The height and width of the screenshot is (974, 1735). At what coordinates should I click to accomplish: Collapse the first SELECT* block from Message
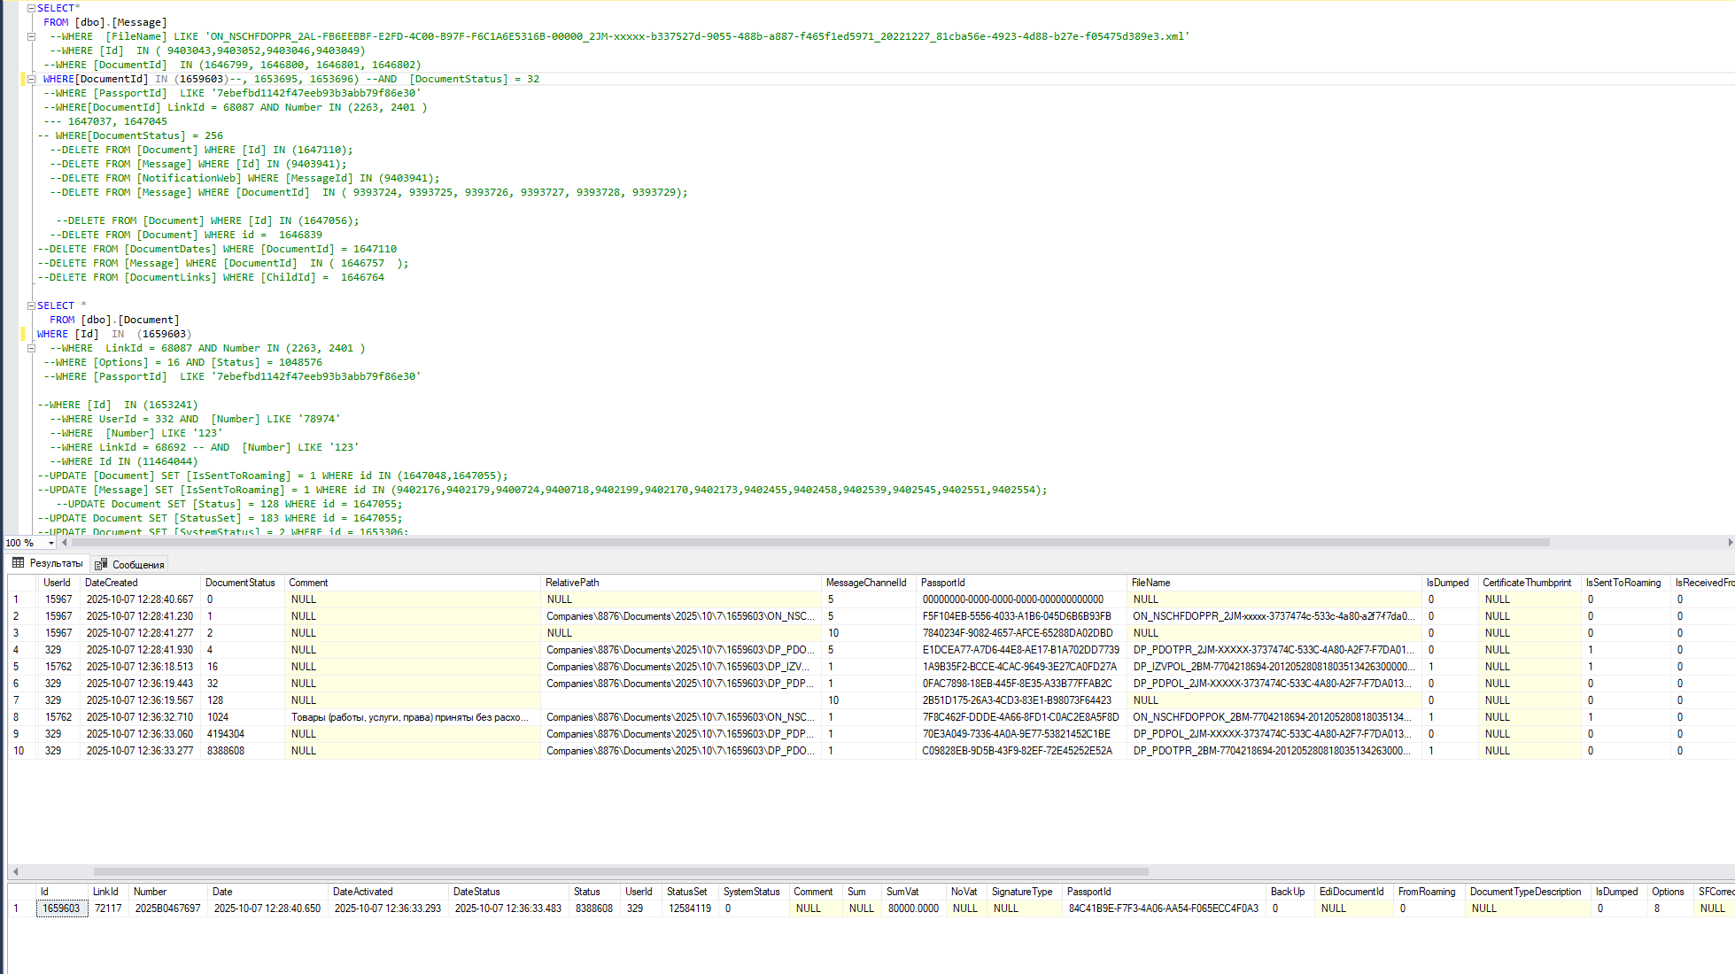click(x=31, y=8)
